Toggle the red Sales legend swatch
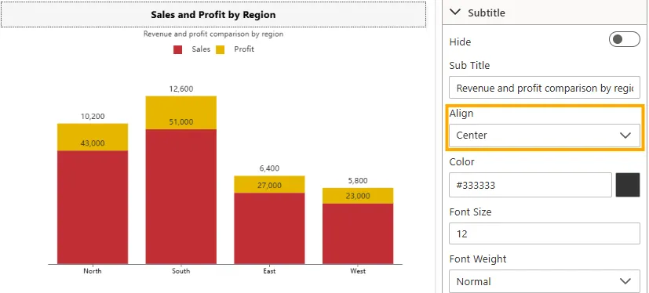 177,49
